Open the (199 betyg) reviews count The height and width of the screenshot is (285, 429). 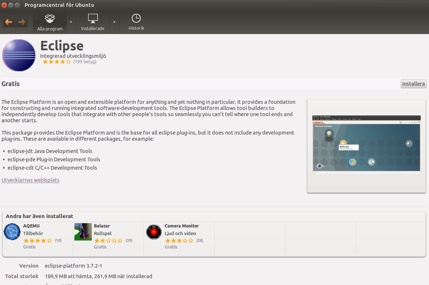85,62
